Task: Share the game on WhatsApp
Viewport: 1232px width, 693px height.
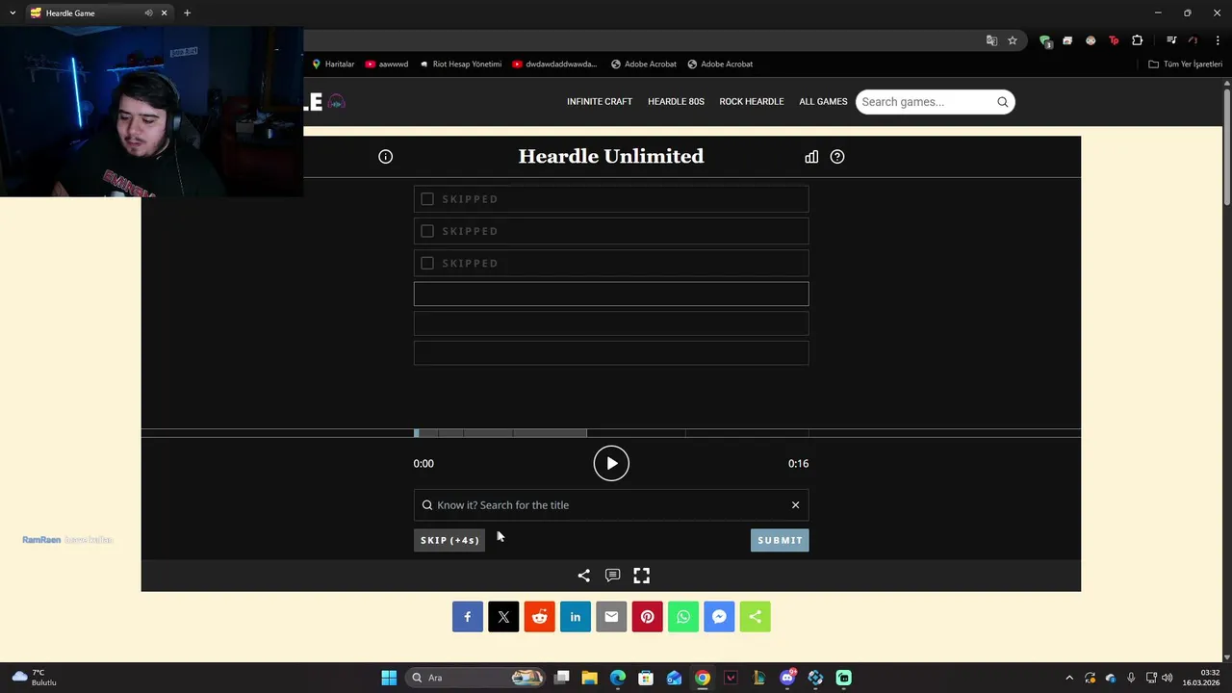Action: coord(683,617)
